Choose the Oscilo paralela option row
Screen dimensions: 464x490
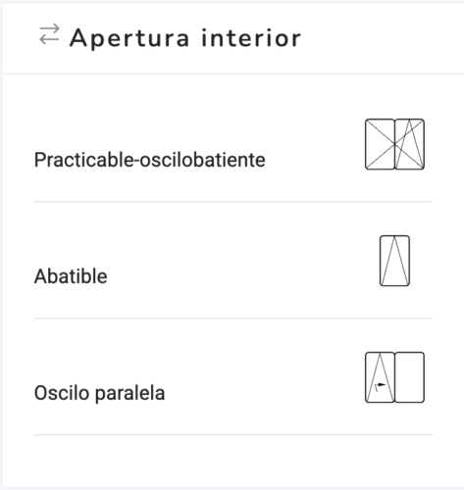point(233,377)
